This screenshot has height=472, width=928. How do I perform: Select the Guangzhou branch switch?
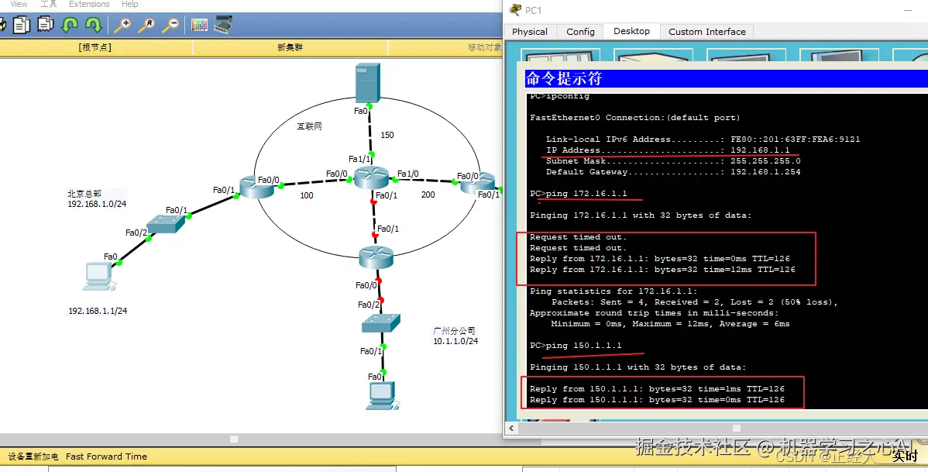381,322
